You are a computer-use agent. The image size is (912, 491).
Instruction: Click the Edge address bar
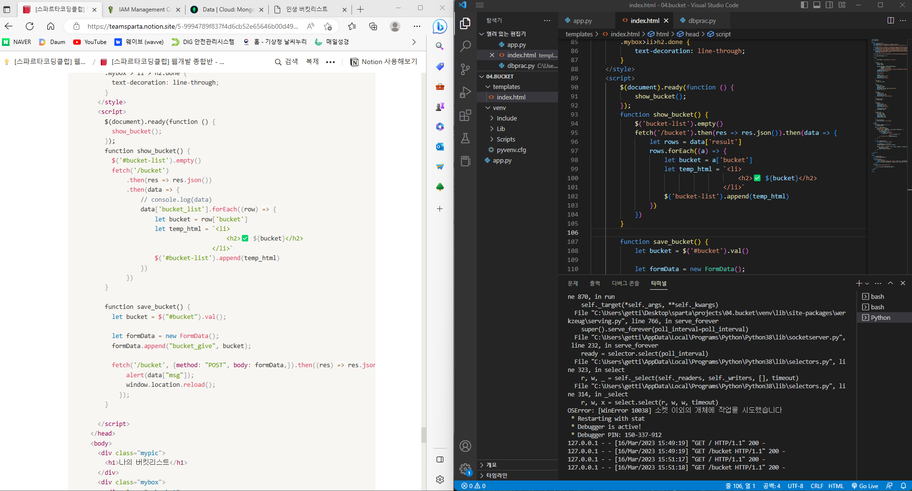tap(192, 26)
